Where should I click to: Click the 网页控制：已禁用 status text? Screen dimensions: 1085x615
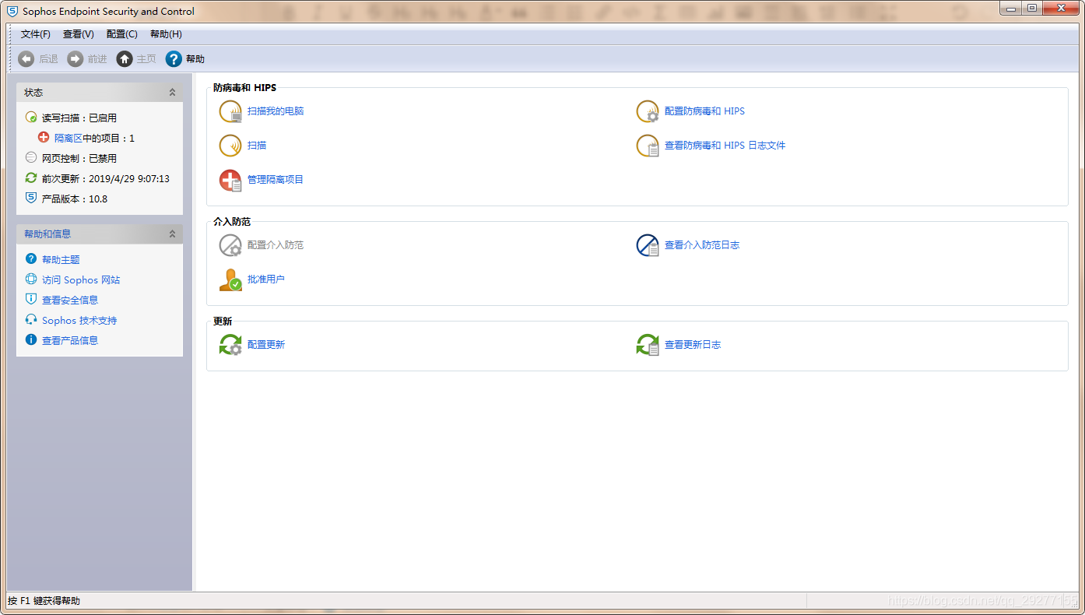click(x=79, y=159)
